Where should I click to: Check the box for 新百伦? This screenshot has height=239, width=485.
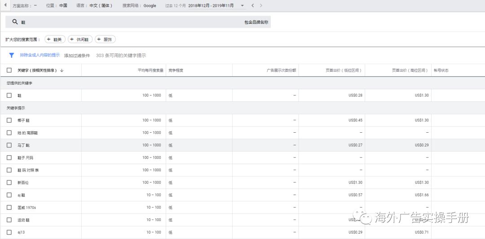coord(9,183)
